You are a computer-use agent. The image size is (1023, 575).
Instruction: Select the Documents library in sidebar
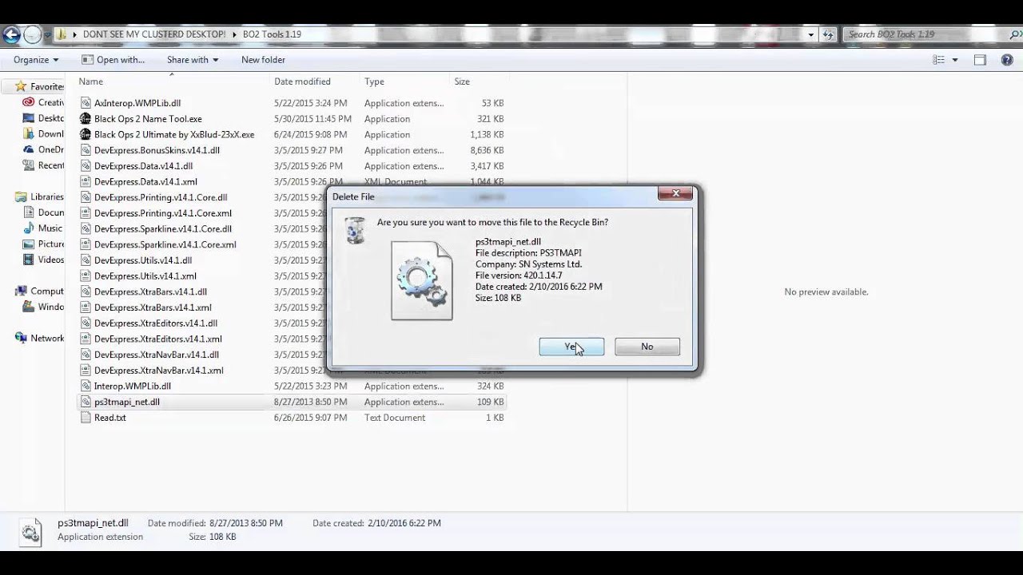(45, 212)
